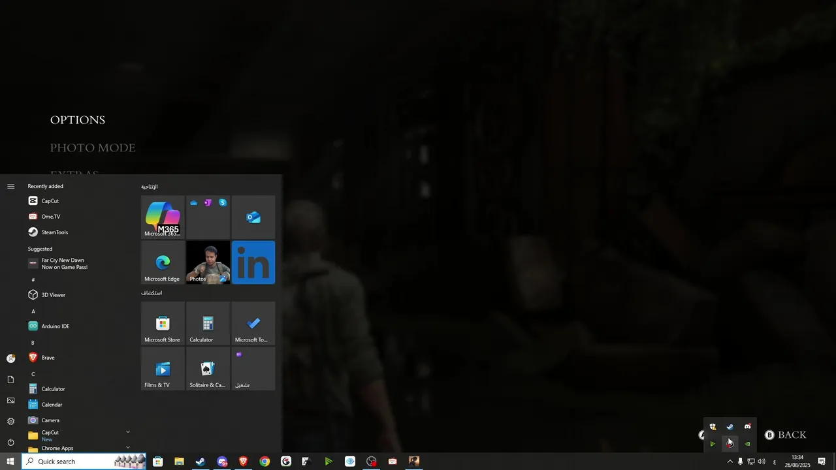Open the OneDrive, OneNote, Skype folder tile
Screen dimensions: 836x470
click(x=208, y=217)
